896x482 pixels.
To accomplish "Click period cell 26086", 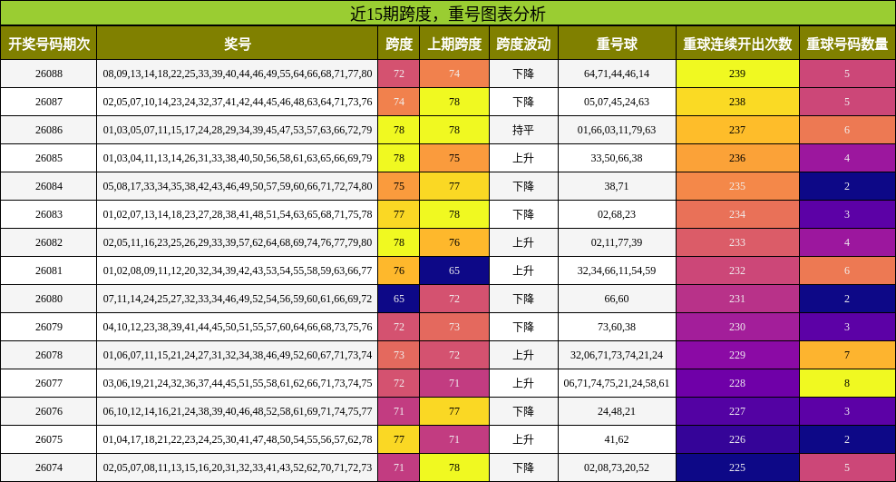I will click(49, 130).
